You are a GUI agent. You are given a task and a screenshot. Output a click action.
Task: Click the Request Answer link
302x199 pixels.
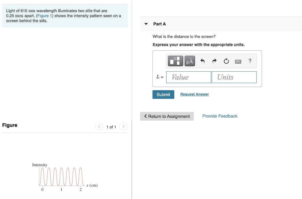click(x=195, y=94)
